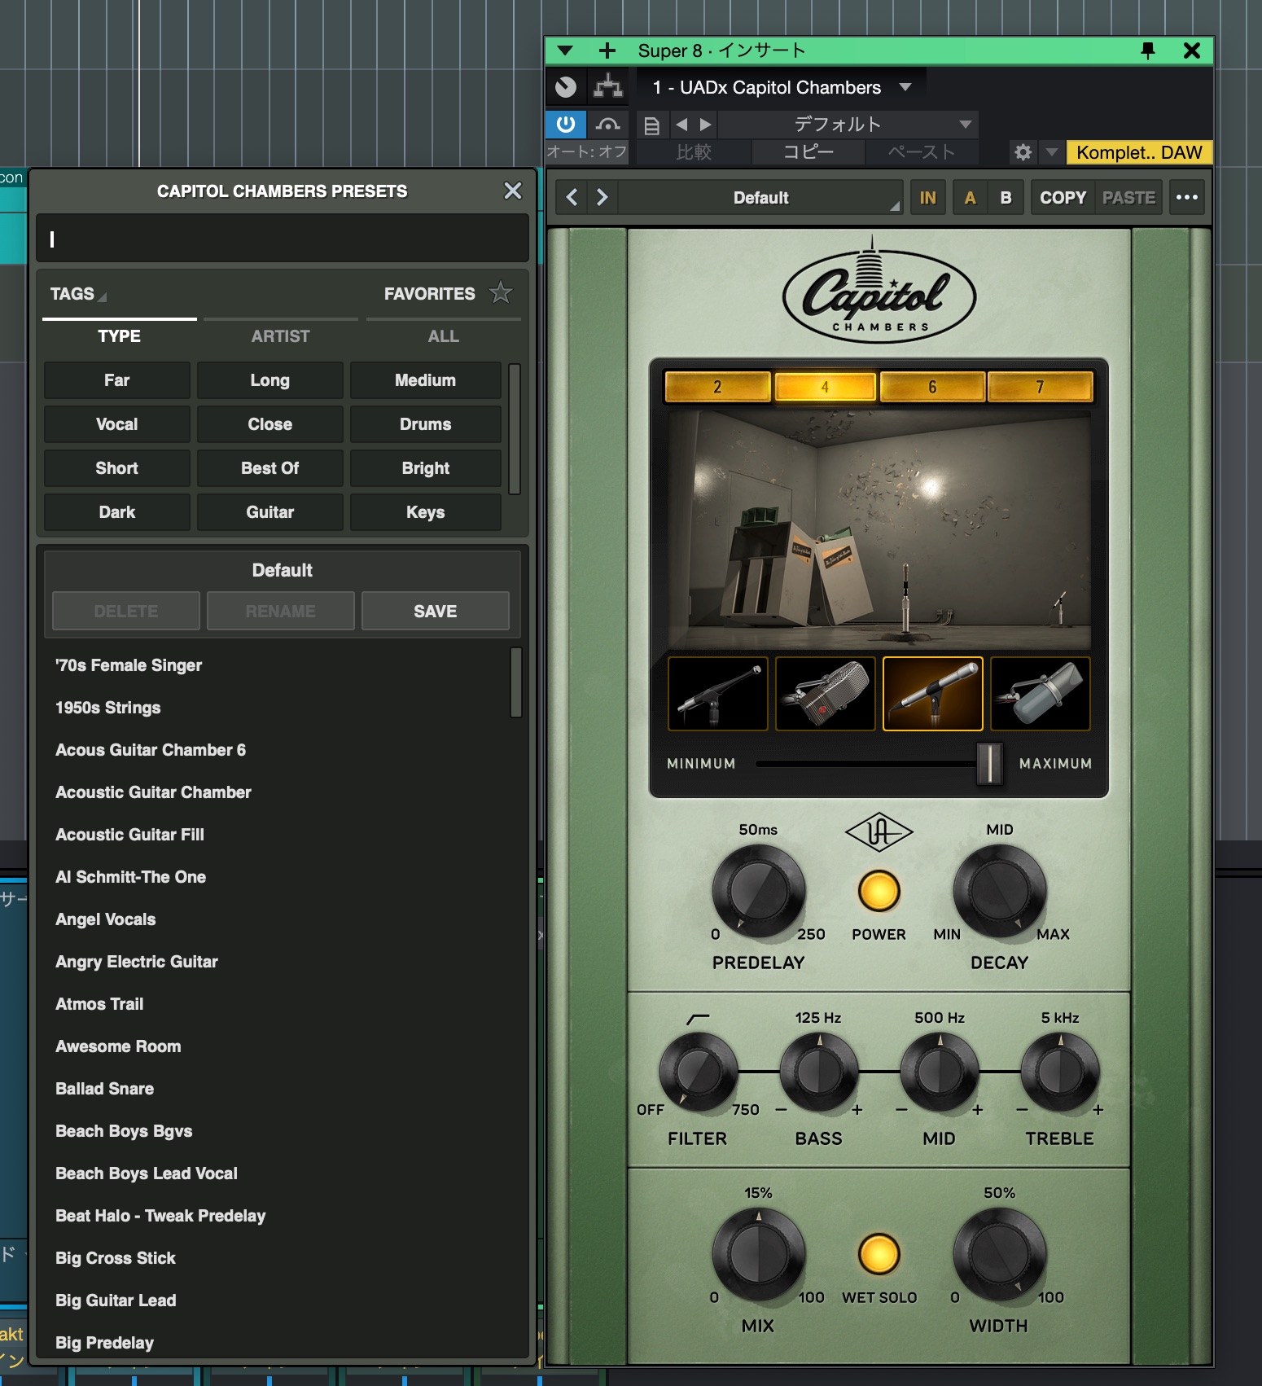Go to next plugin preset chevron

[x=602, y=198]
